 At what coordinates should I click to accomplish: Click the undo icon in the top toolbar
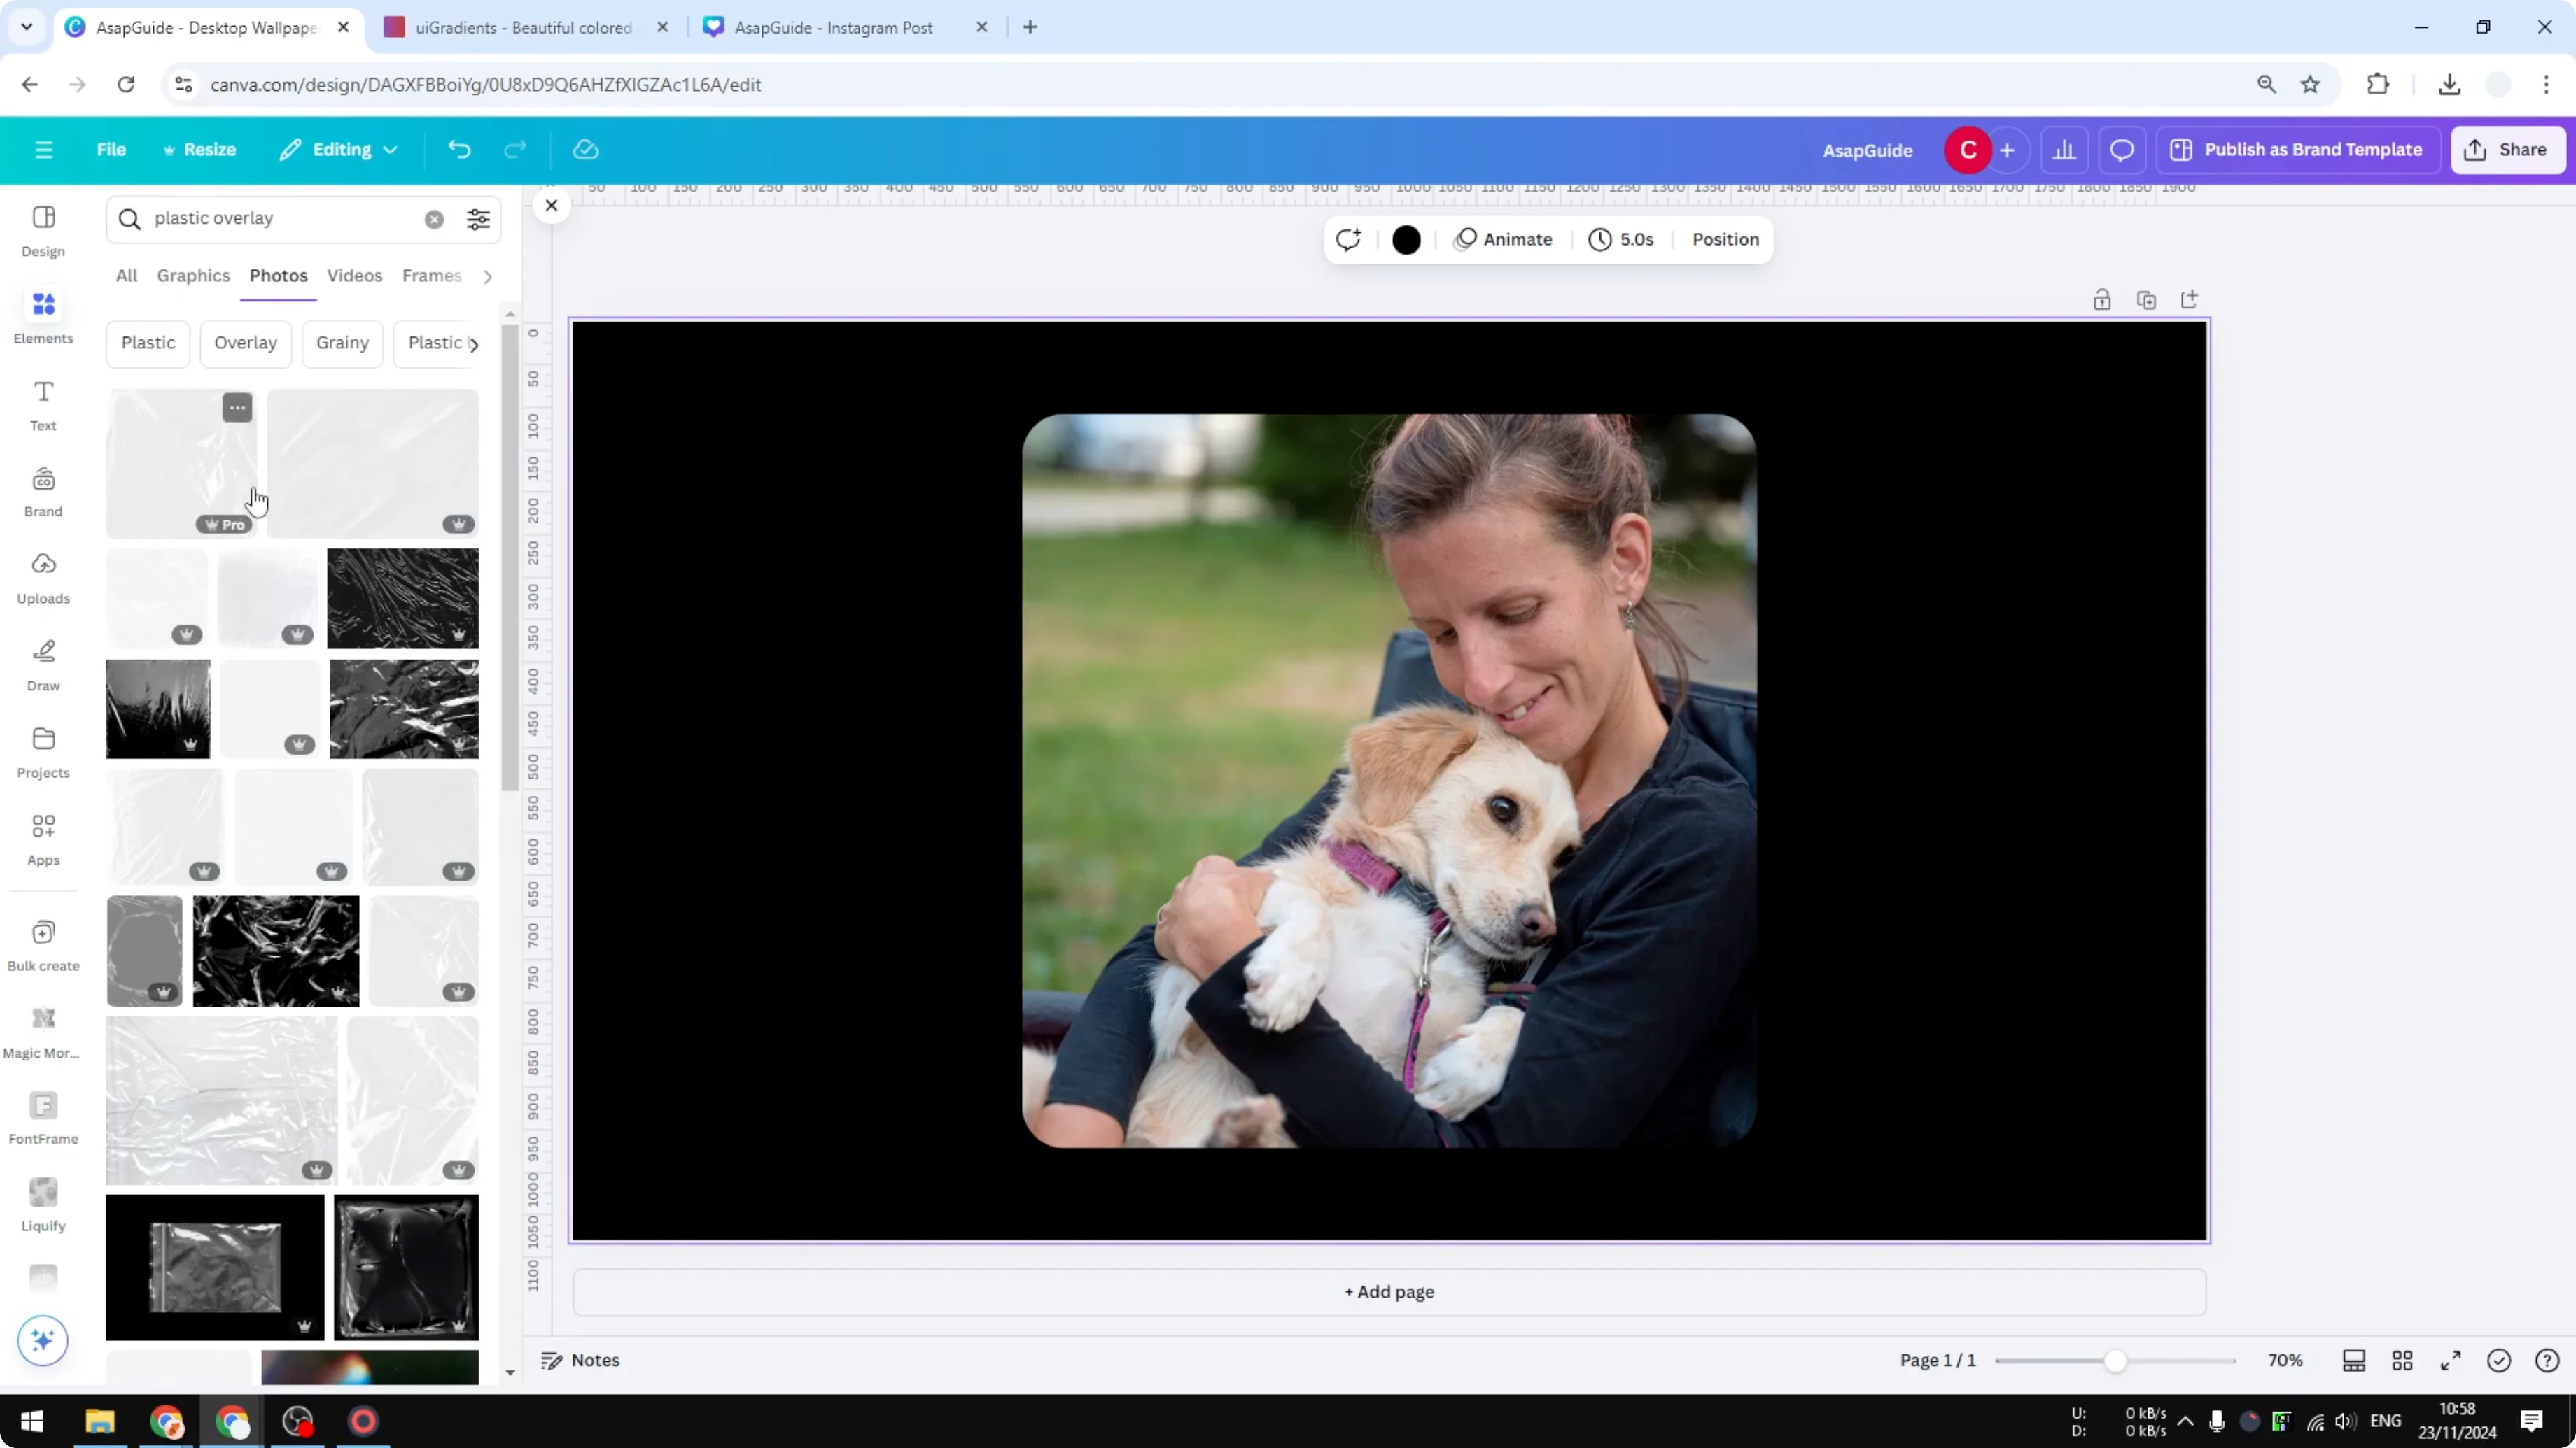tap(459, 149)
